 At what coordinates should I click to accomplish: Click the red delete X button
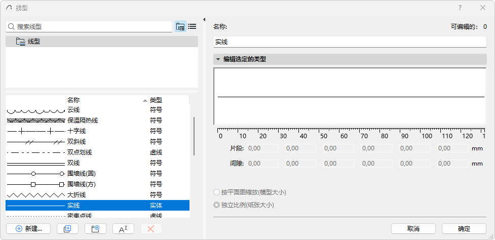(x=151, y=229)
